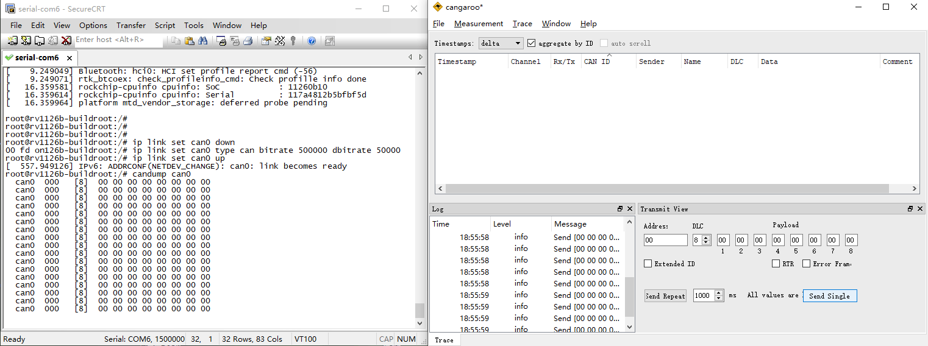
Task: Click the Public Key Assistant key icon
Action: point(293,41)
